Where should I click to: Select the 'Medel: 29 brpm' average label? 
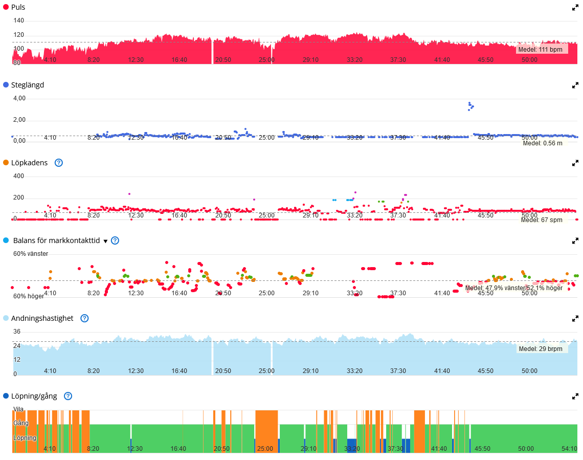click(x=540, y=349)
